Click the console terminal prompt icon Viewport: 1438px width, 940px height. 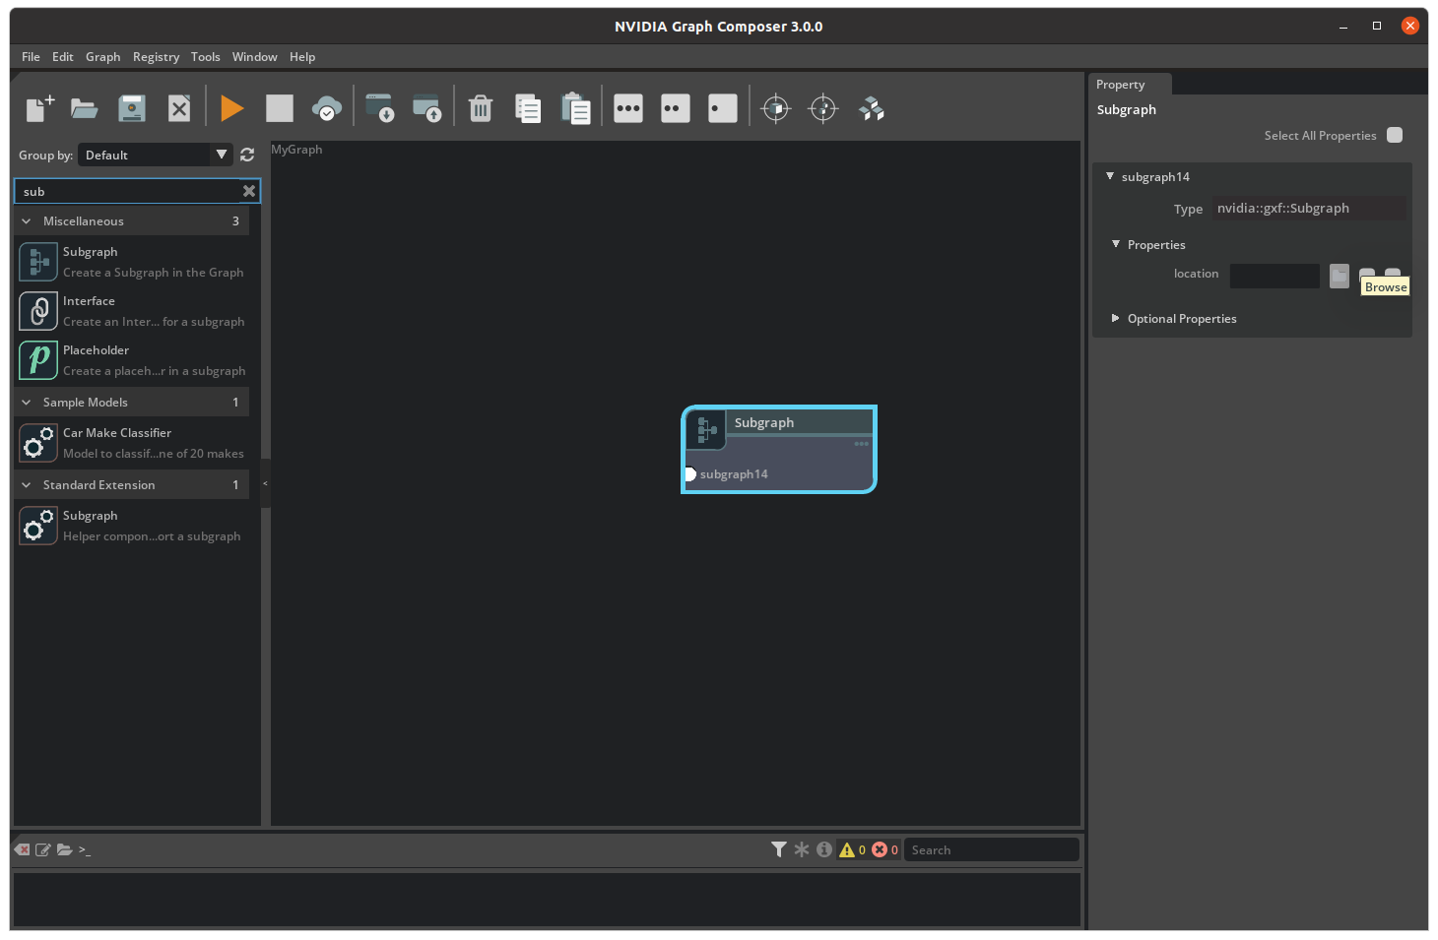coord(85,849)
